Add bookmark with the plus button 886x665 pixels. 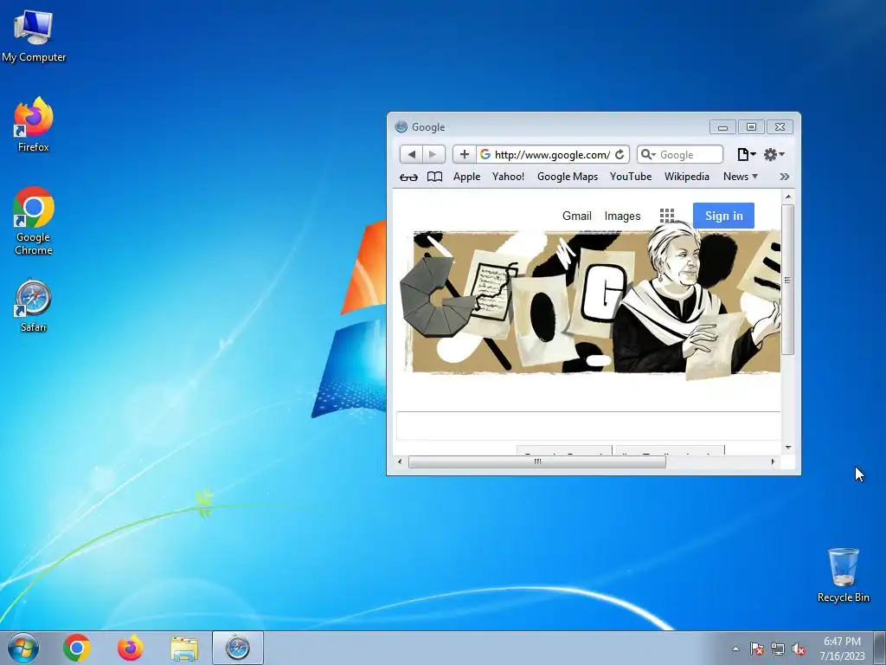465,154
